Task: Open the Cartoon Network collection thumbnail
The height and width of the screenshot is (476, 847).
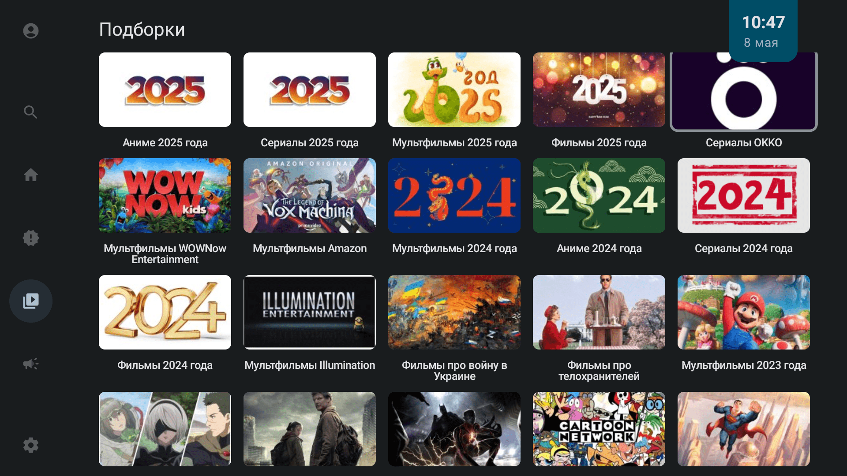Action: tap(599, 429)
